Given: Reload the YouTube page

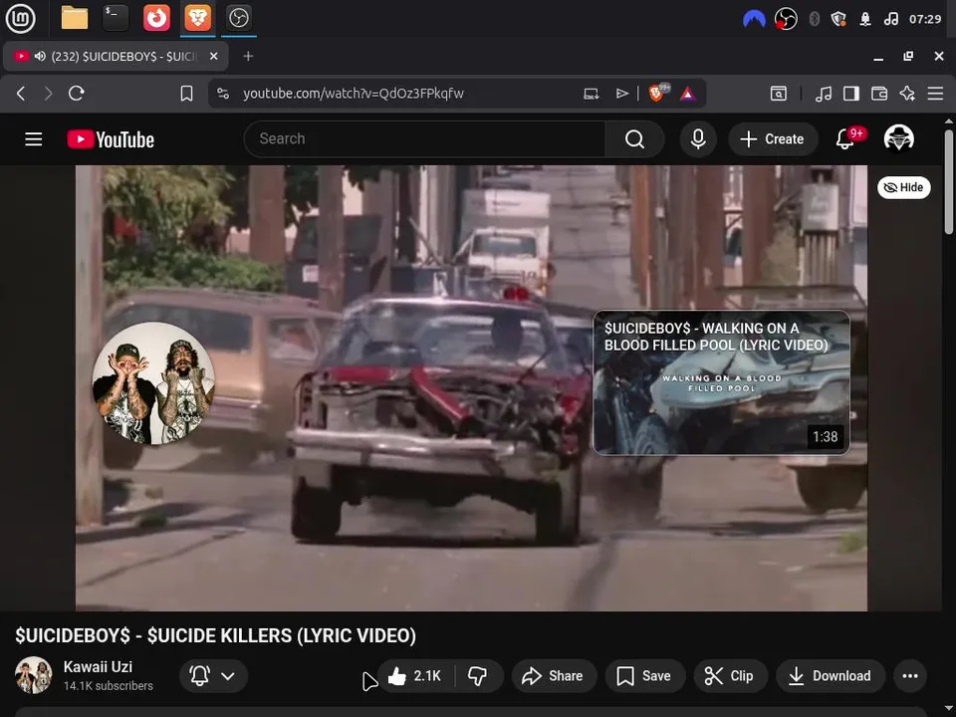Looking at the screenshot, I should (77, 94).
